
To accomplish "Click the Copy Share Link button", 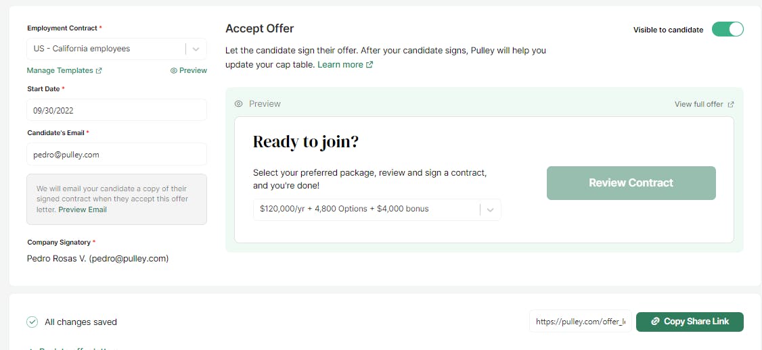I will point(690,322).
